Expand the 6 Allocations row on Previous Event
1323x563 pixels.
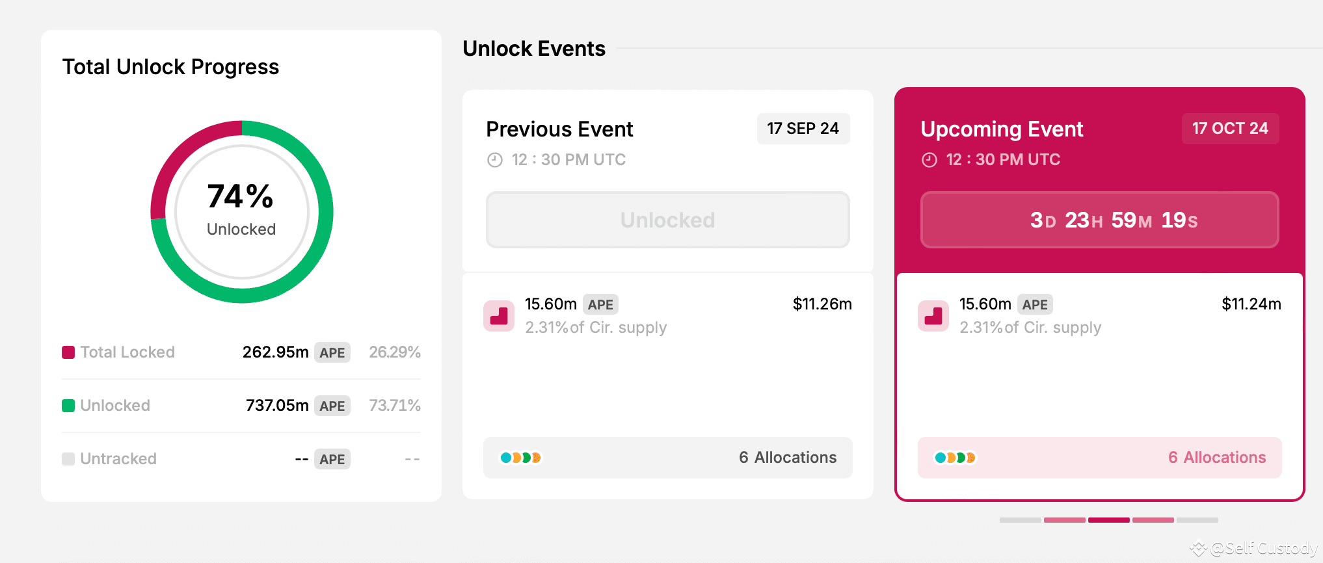tap(667, 458)
